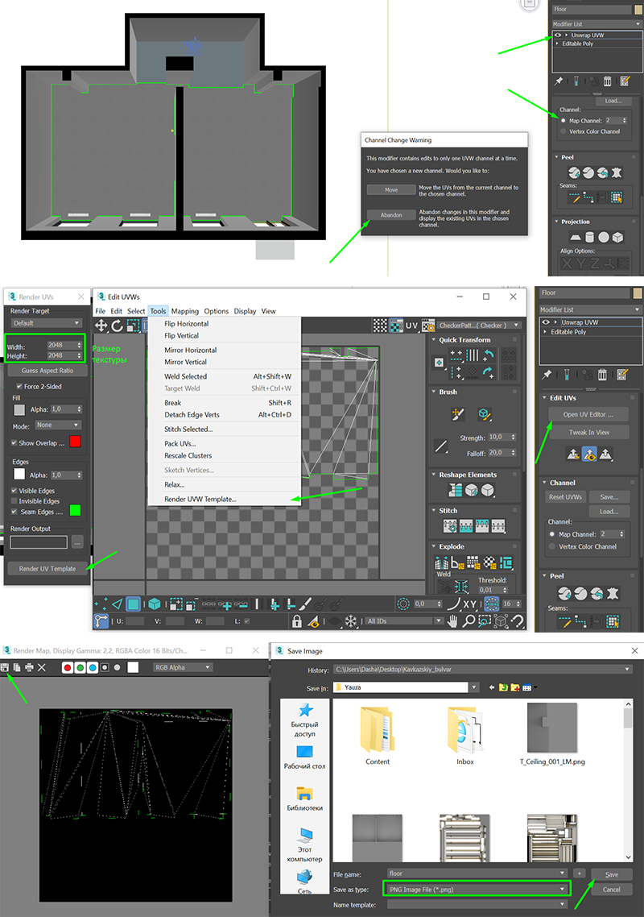Click the lock selection padlock icon
Screen dimensions: 644x917
point(297,621)
